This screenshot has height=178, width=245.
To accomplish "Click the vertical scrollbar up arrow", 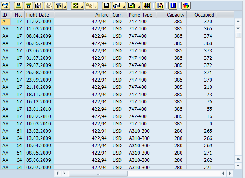I will point(238,22).
